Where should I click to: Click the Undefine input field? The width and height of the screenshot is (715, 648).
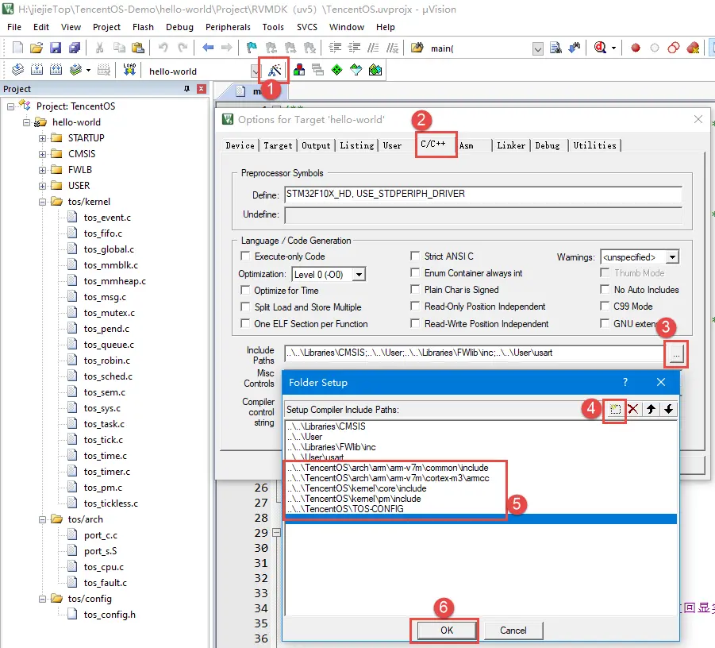pos(483,214)
